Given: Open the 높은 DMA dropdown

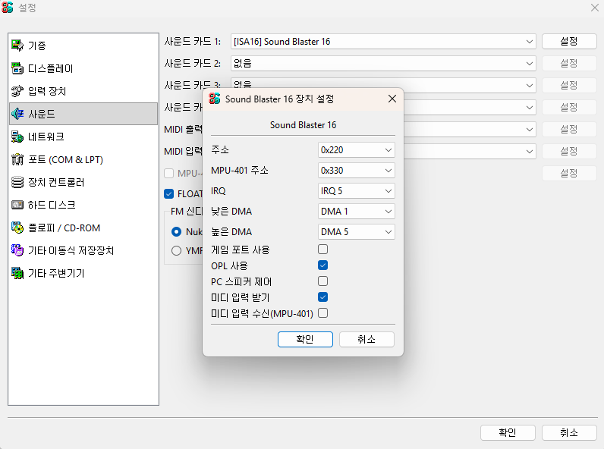Looking at the screenshot, I should coord(357,231).
